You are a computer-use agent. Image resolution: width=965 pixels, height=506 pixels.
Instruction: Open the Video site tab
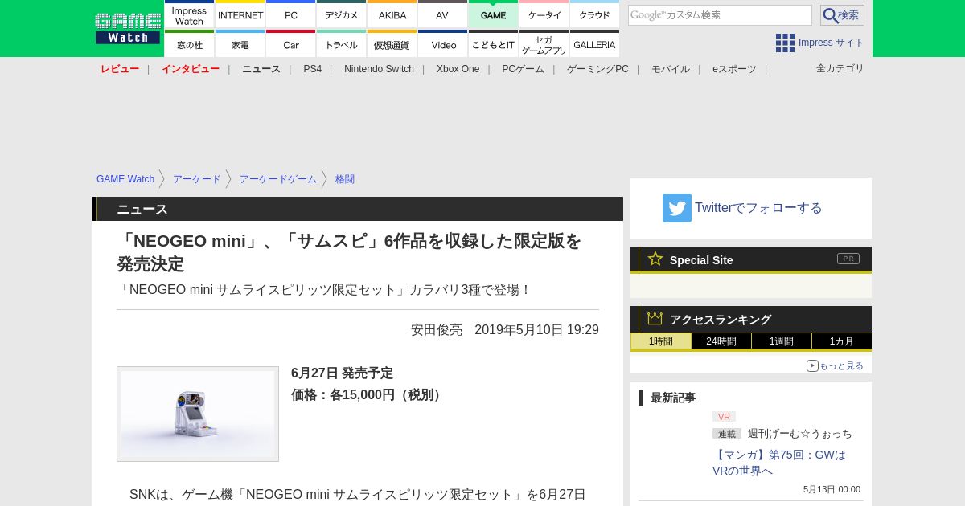(x=442, y=44)
